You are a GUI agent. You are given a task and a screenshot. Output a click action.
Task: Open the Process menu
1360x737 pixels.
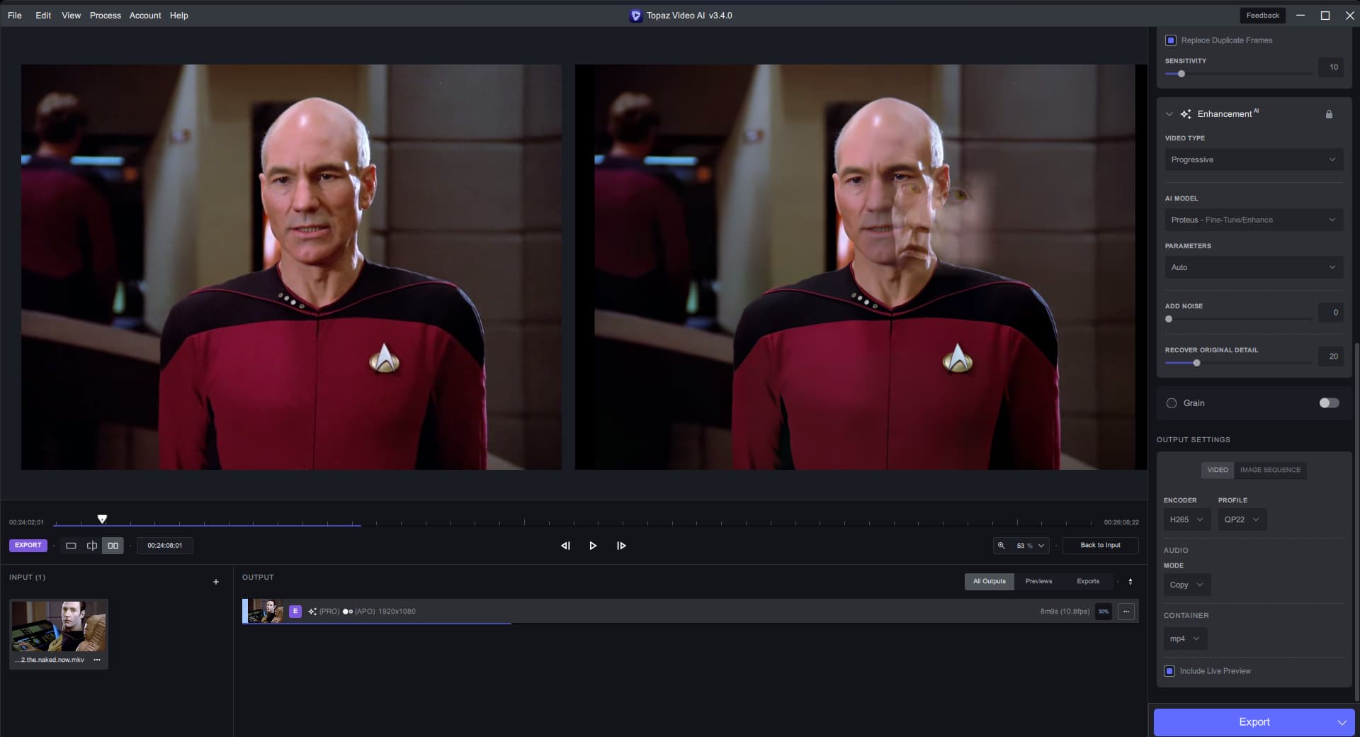105,16
